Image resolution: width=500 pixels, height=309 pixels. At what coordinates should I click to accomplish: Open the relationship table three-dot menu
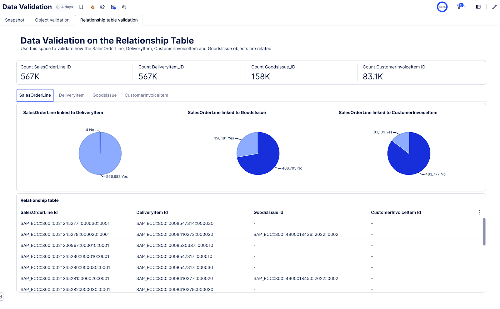tap(480, 212)
